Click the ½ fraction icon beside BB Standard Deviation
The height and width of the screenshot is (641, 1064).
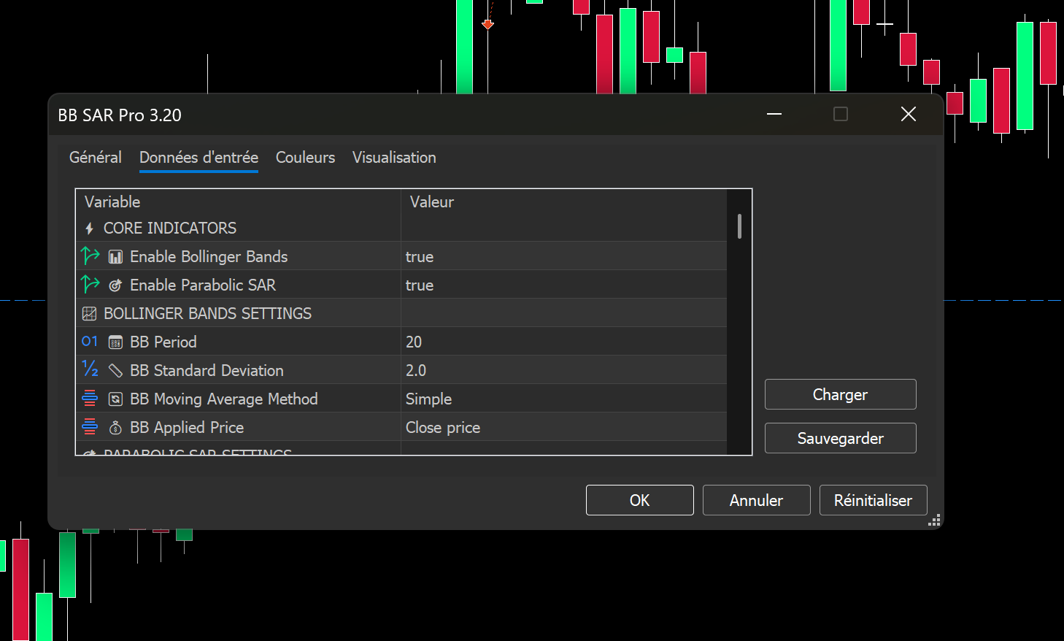89,369
